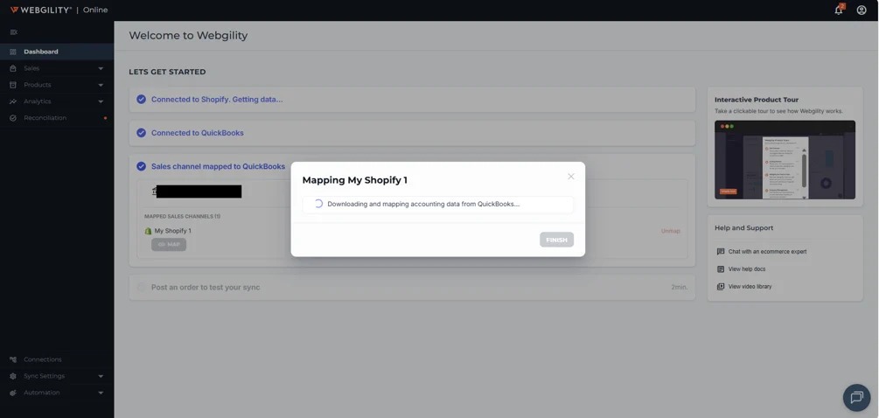Open the Dashboard menu item
This screenshot has height=418, width=879.
click(57, 52)
